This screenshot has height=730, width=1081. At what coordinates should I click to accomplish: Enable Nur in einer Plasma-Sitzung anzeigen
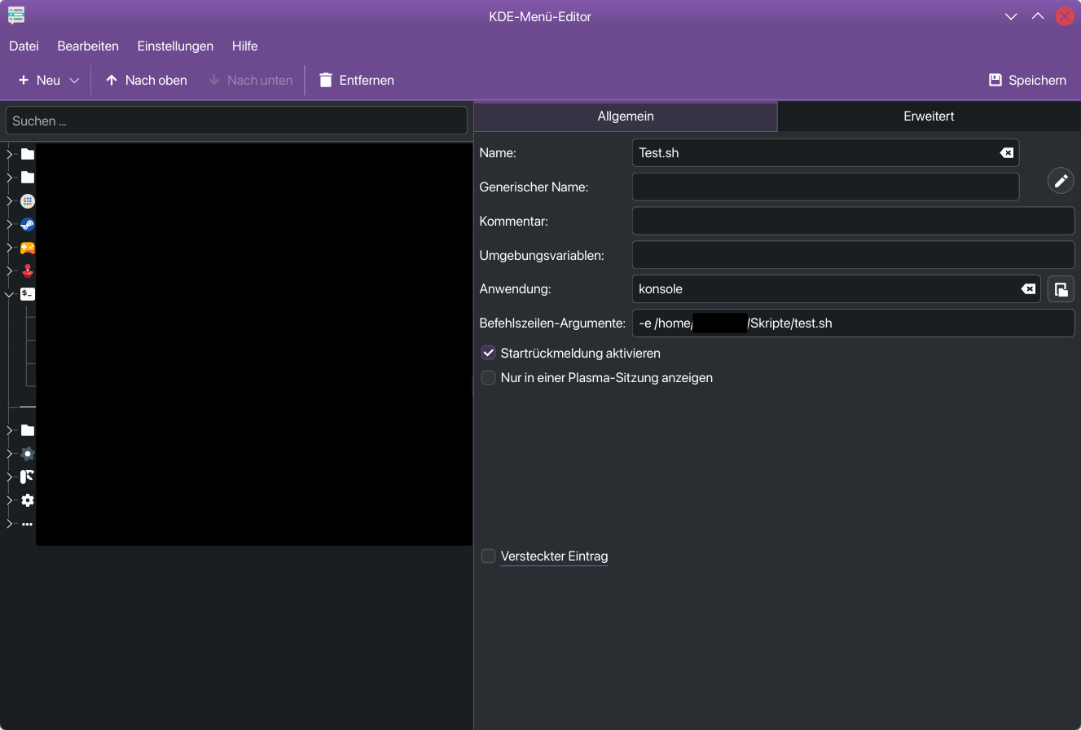click(x=488, y=377)
